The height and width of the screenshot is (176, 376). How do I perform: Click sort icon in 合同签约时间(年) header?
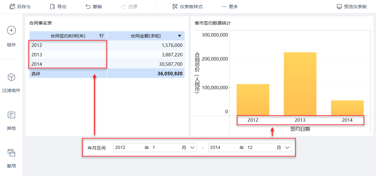[x=101, y=36]
